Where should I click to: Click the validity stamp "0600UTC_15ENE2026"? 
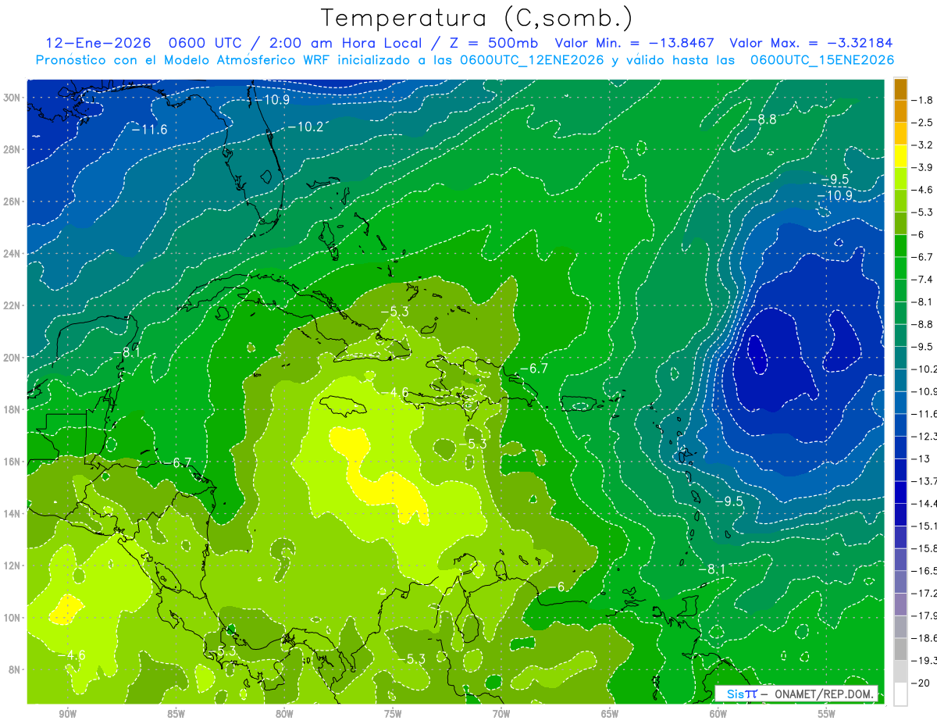coord(821,60)
